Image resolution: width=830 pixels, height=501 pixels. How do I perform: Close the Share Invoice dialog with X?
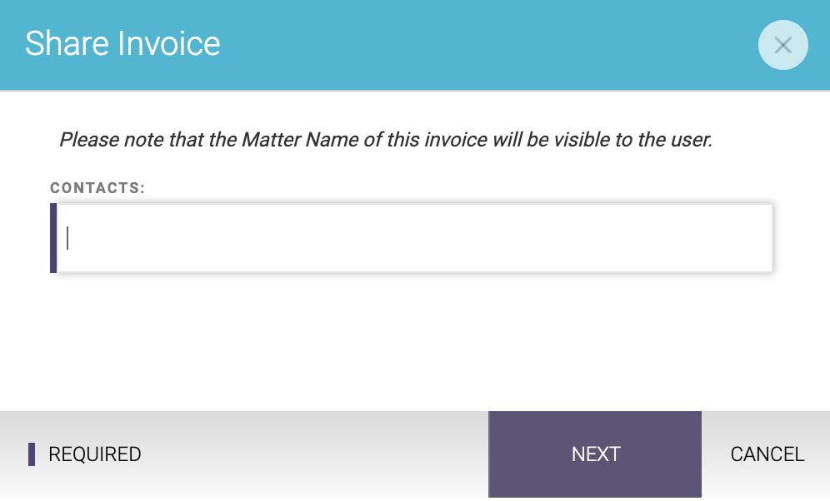tap(782, 45)
